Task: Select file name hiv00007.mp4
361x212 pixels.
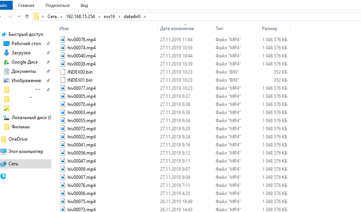Action: pos(81,177)
